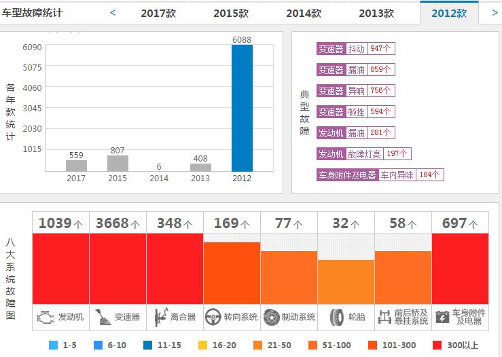The width and height of the screenshot is (502, 357).
Task: Select the 2015款 model year tab
Action: point(231,14)
